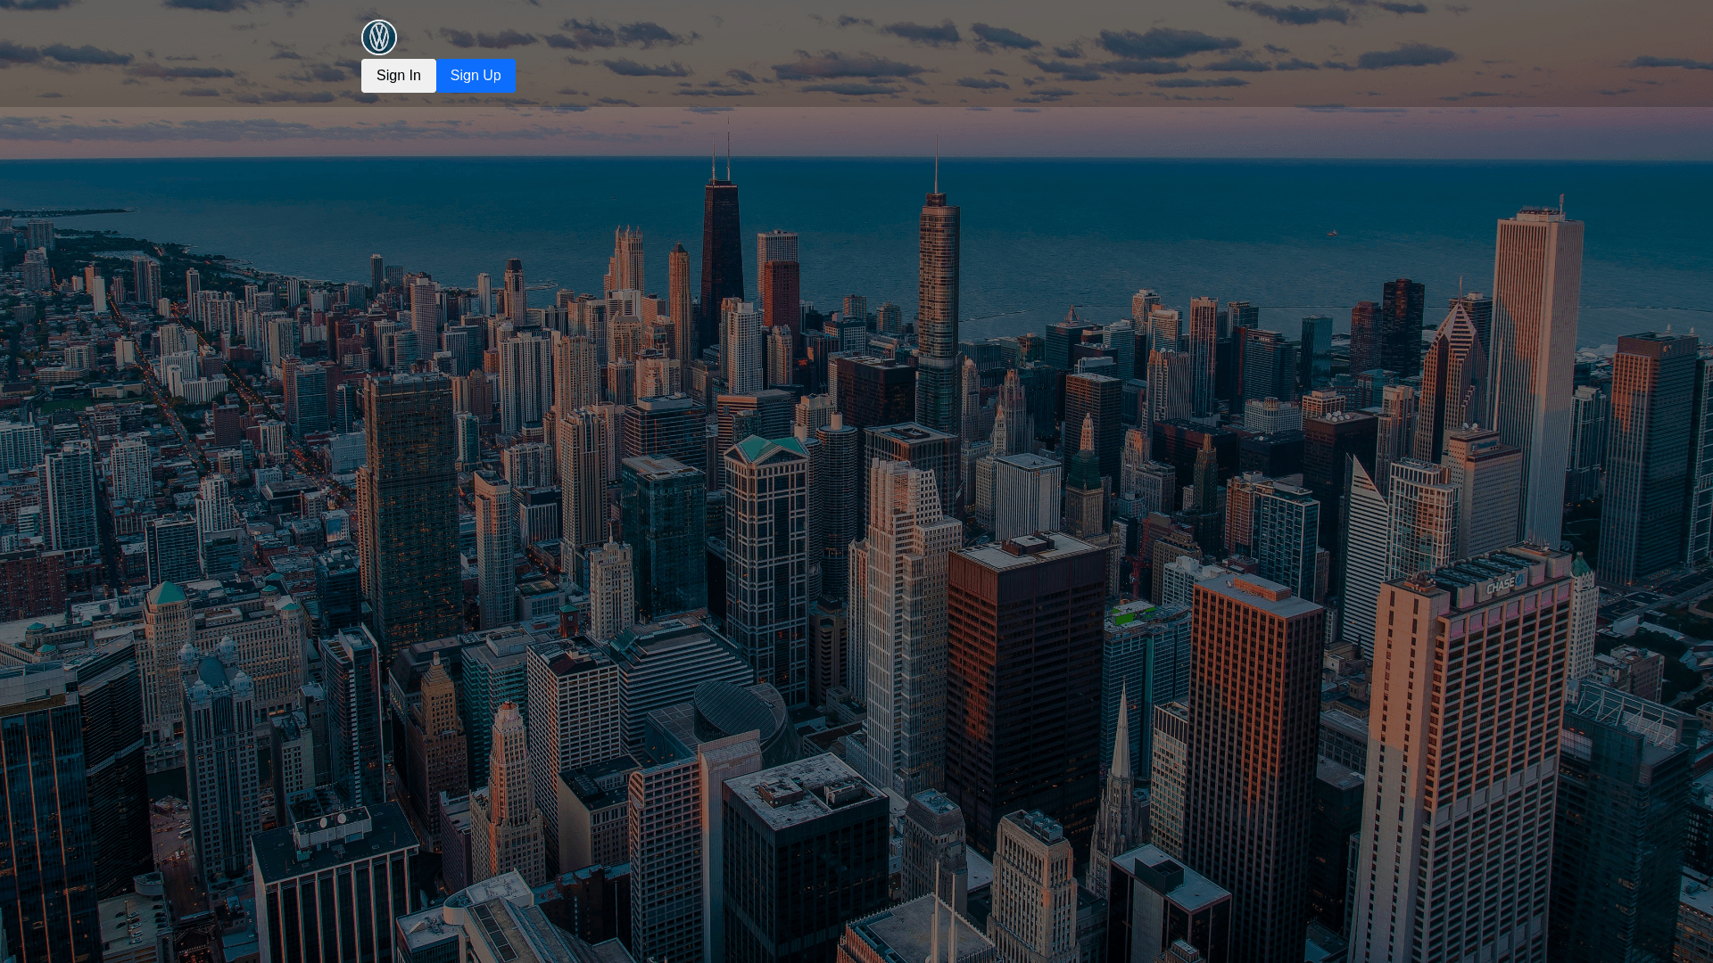Click the lake horizon in the background photo

pyautogui.click(x=1160, y=160)
